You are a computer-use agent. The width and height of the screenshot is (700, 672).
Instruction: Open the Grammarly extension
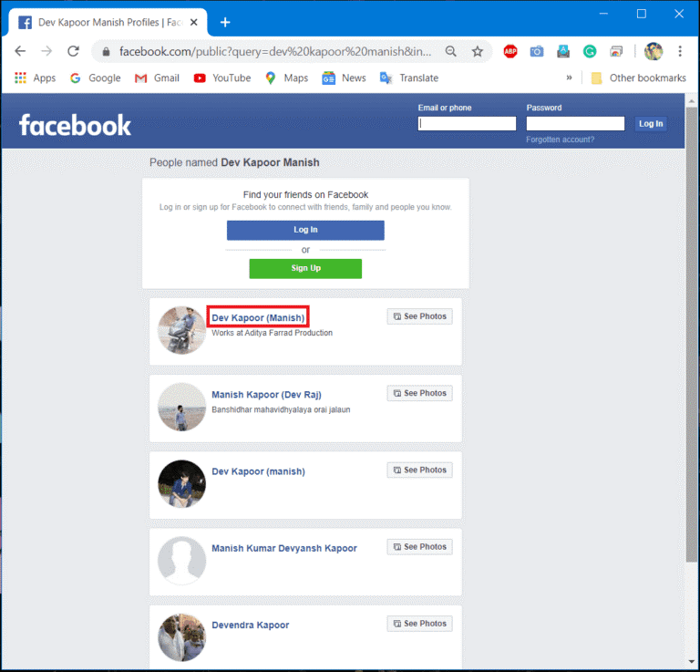pos(590,51)
